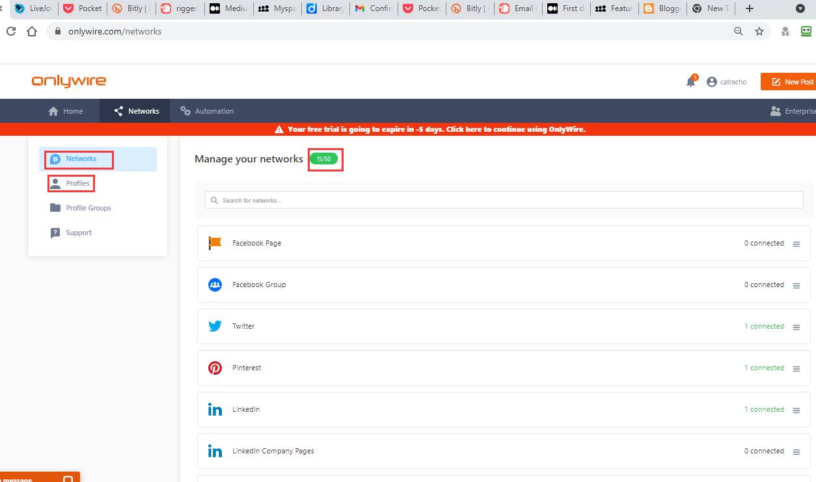
Task: Open Profiles in the left sidebar
Action: (70, 183)
